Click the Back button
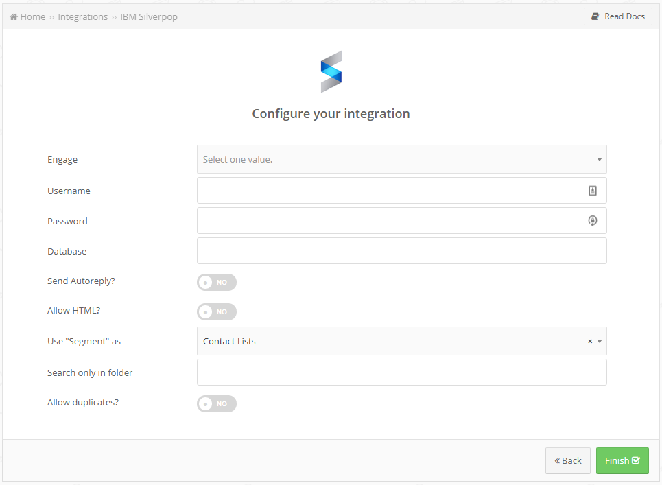The width and height of the screenshot is (662, 485). [x=568, y=460]
